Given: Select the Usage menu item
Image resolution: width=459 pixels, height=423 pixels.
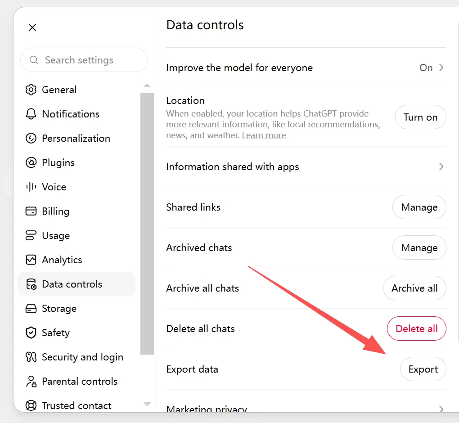Looking at the screenshot, I should point(76,235).
